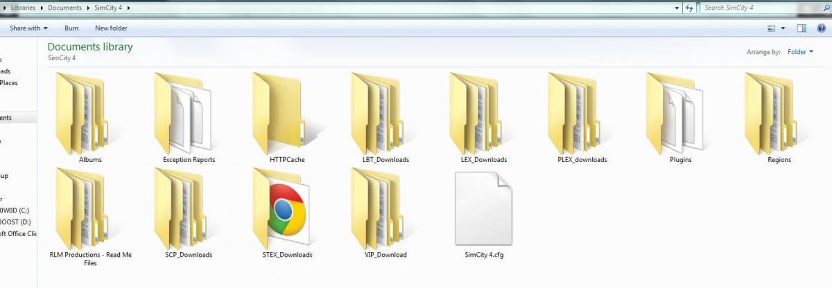Open the Albums folder icon

[80, 114]
